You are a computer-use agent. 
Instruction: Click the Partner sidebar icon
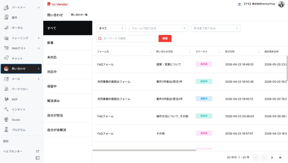pos(6,7)
